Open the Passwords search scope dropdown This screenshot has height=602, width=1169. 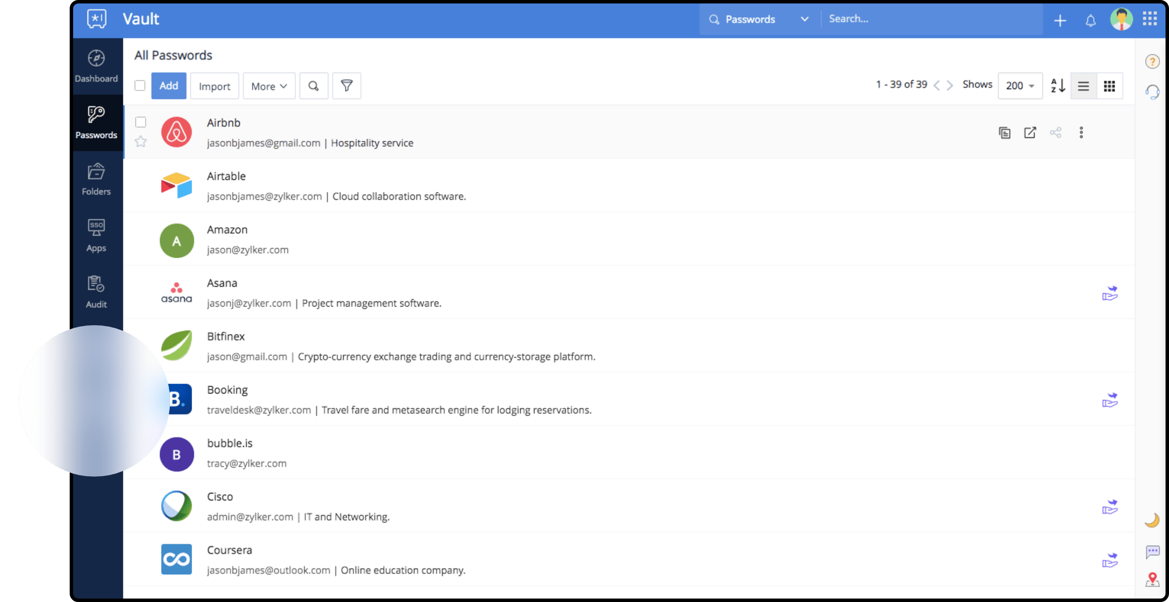[x=804, y=19]
